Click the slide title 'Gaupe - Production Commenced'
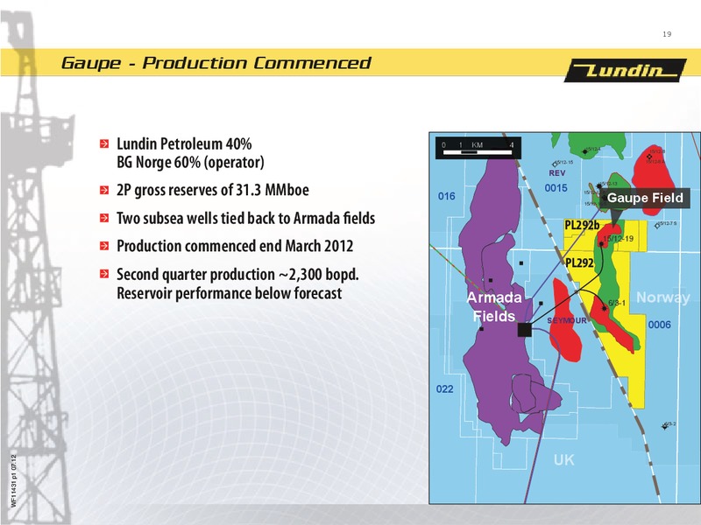Viewport: 701px width, 525px height. click(216, 63)
